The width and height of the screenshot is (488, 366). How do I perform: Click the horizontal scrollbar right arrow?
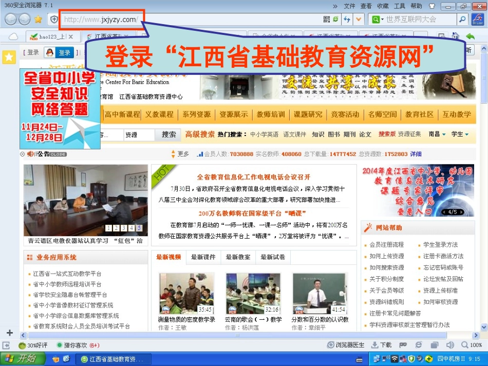pos(475,335)
